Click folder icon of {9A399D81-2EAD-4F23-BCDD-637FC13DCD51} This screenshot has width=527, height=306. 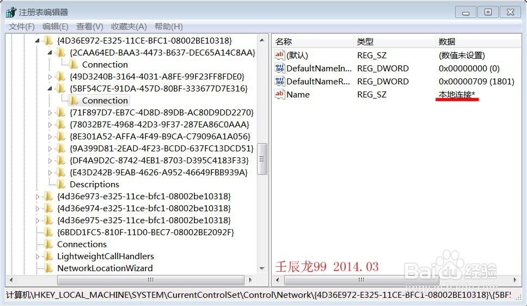tap(61, 149)
